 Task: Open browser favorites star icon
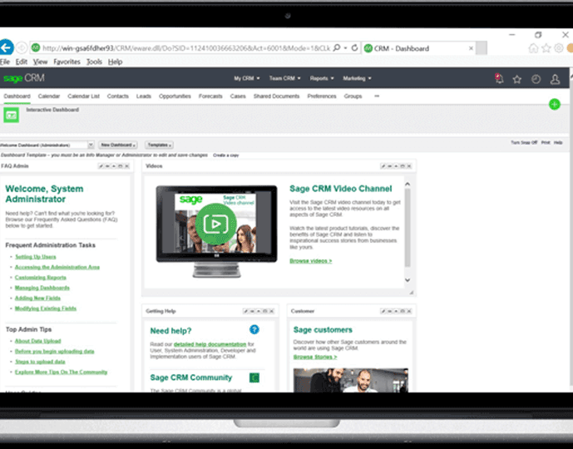pos(546,48)
